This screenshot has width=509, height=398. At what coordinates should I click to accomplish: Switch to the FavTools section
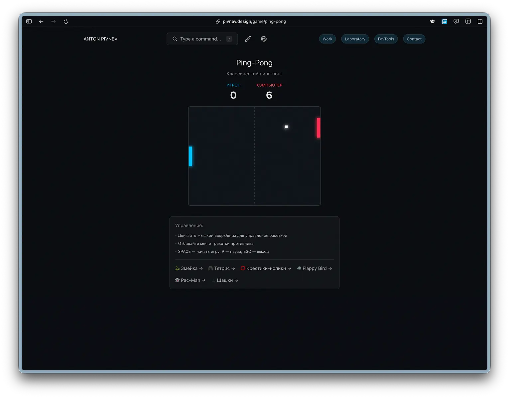tap(386, 39)
